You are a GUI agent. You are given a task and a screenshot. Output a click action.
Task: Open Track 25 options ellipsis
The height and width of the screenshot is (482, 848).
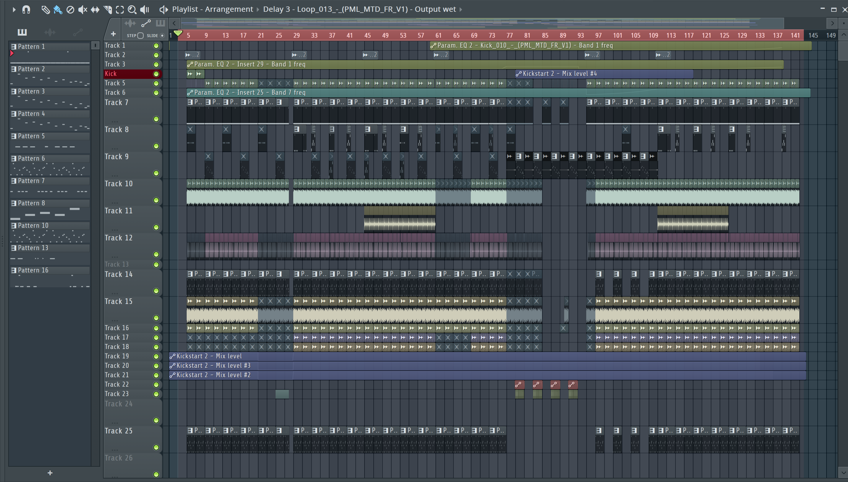(x=115, y=450)
